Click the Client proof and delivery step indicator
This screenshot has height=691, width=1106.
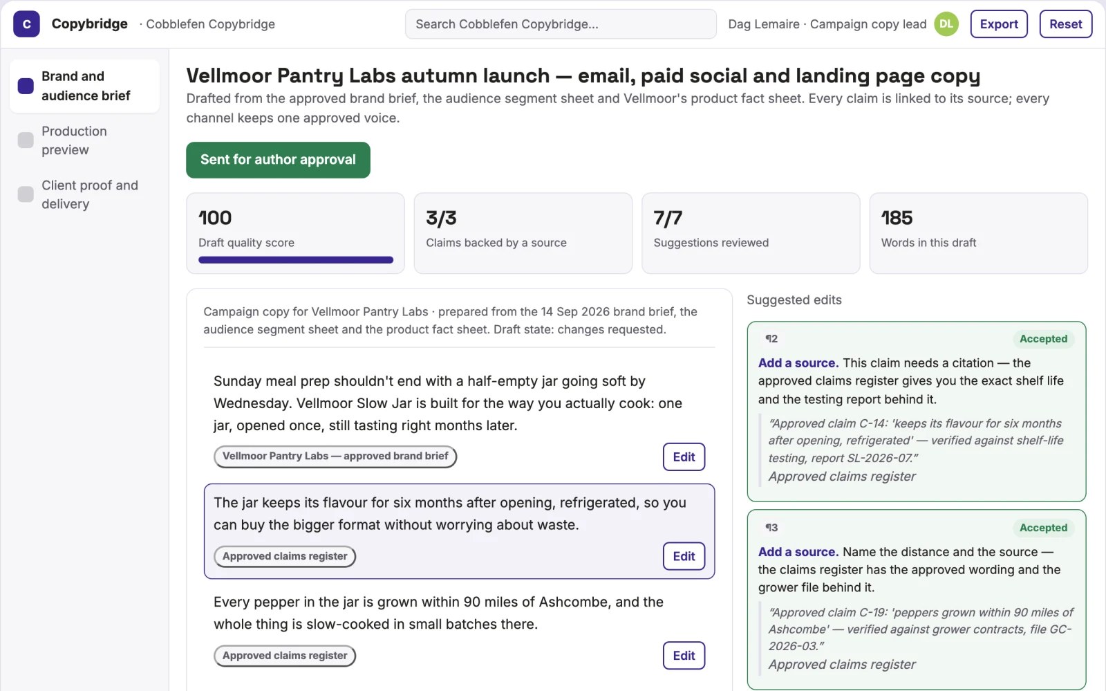26,194
